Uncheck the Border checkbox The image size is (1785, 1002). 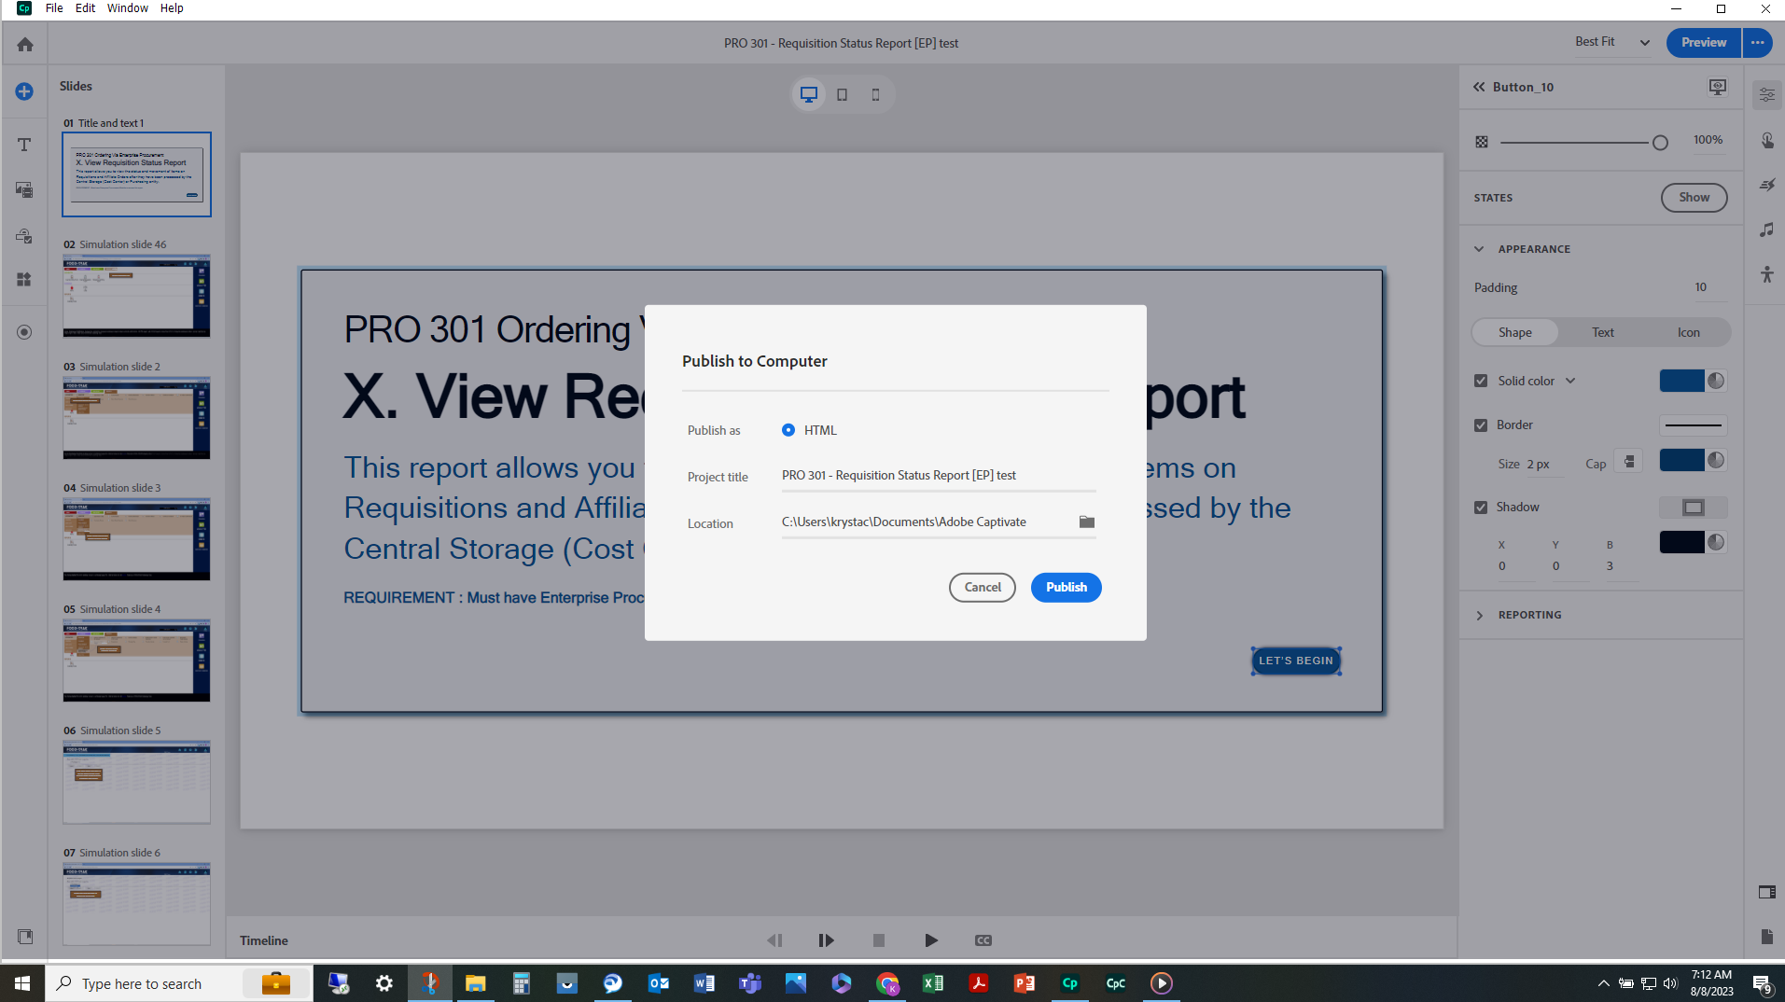[x=1481, y=425]
